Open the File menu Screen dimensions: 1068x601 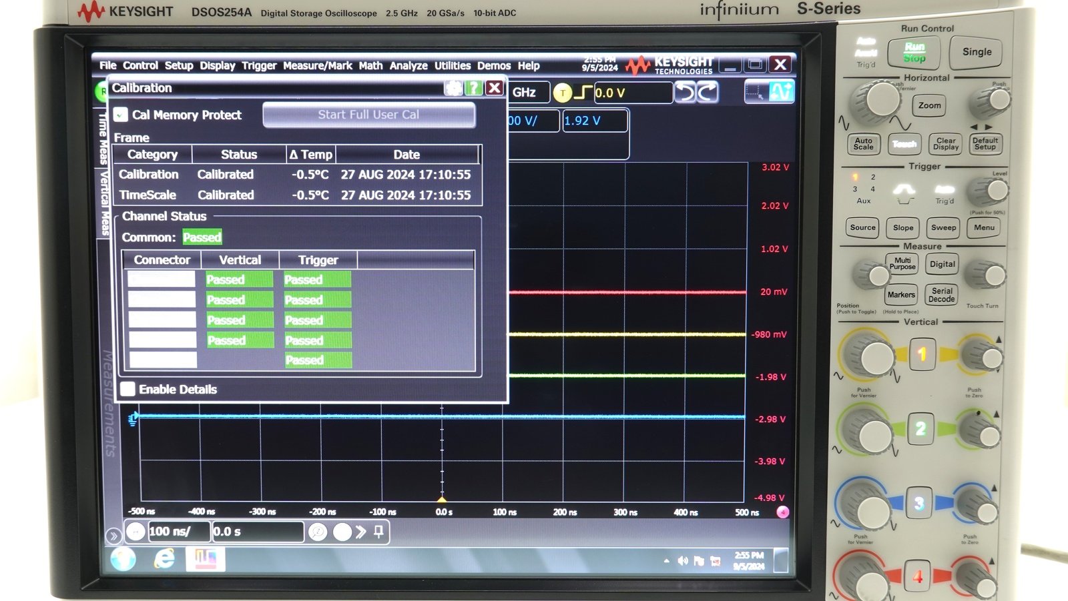coord(107,65)
